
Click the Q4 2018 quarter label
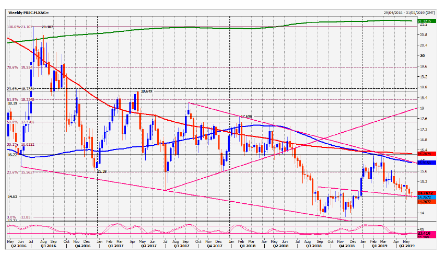(x=347, y=246)
